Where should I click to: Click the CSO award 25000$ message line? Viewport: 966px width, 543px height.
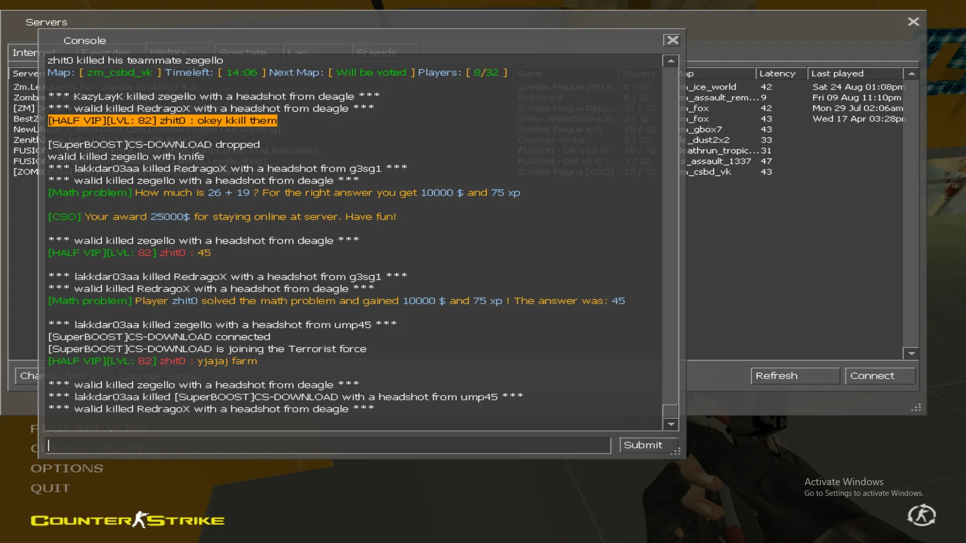(222, 217)
